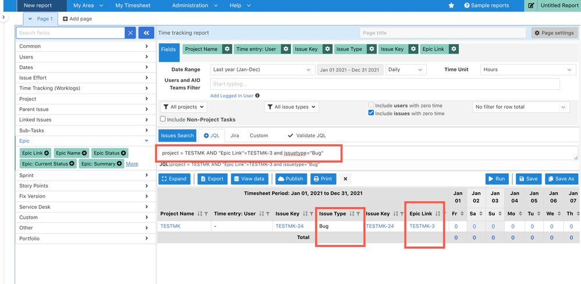Screen dimensions: 581x284
Task: Sort by the Project Name column
Action: [x=200, y=214]
